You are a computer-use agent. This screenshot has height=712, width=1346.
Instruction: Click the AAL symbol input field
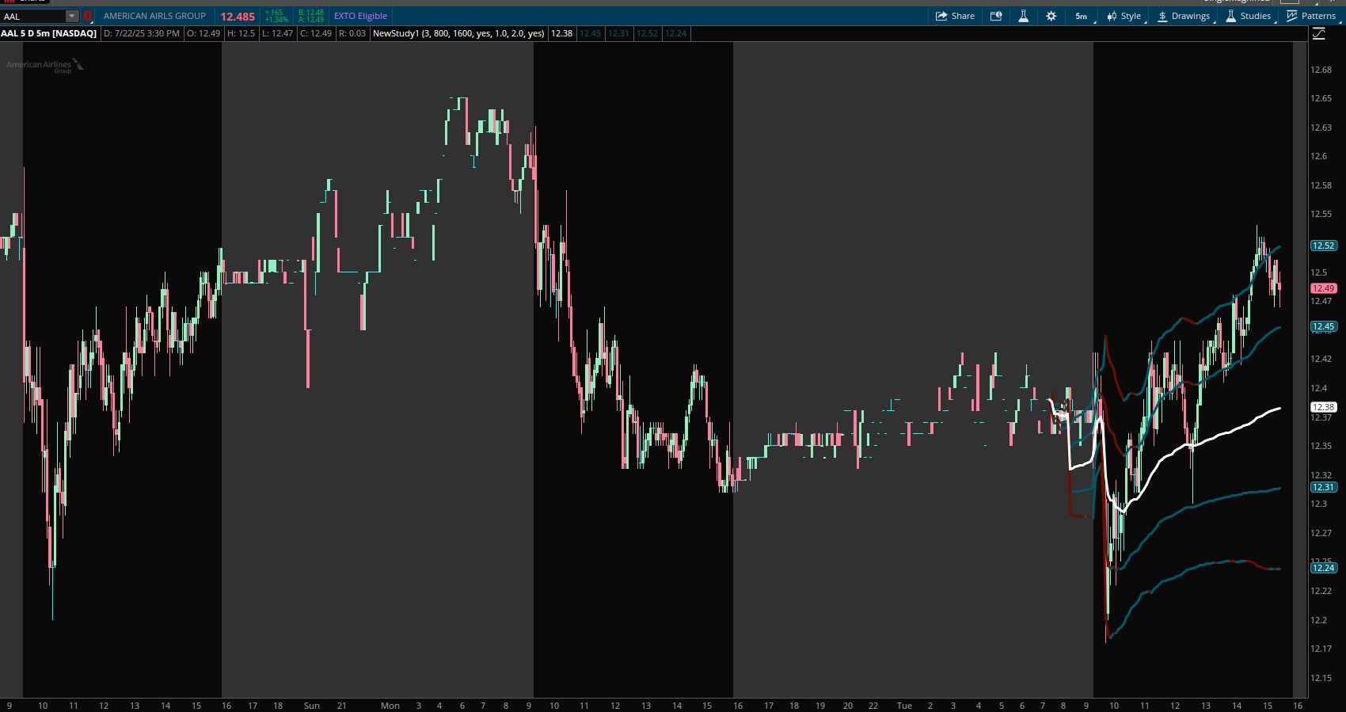pyautogui.click(x=33, y=16)
